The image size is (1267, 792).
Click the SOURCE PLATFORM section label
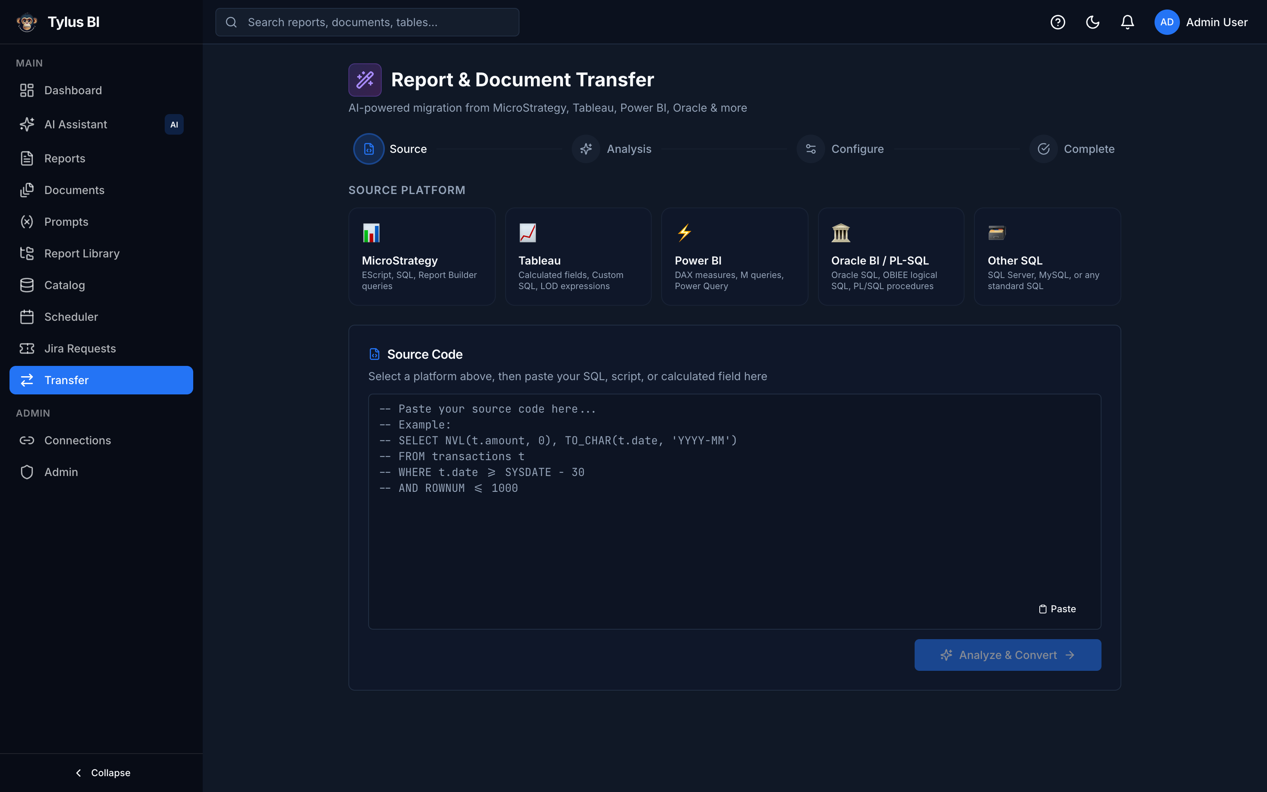tap(407, 190)
